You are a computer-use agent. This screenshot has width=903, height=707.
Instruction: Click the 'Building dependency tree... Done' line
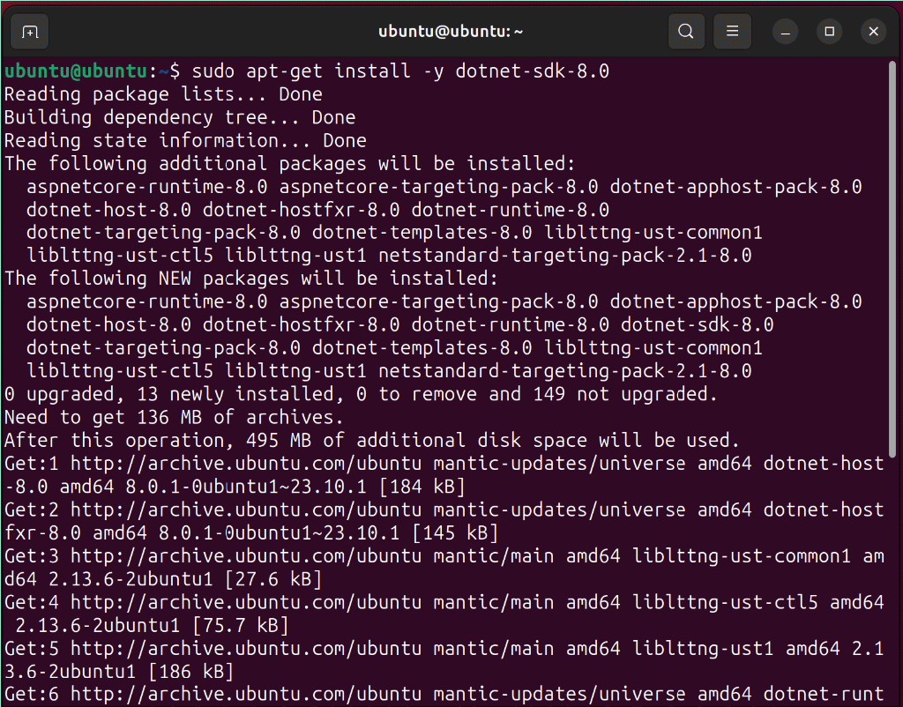[x=180, y=117]
